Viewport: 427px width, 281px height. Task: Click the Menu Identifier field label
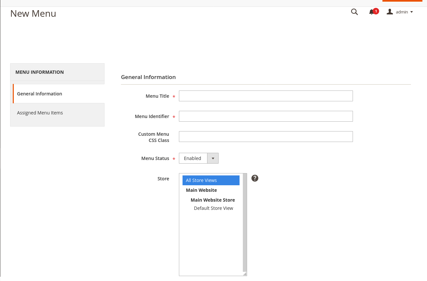pyautogui.click(x=152, y=116)
